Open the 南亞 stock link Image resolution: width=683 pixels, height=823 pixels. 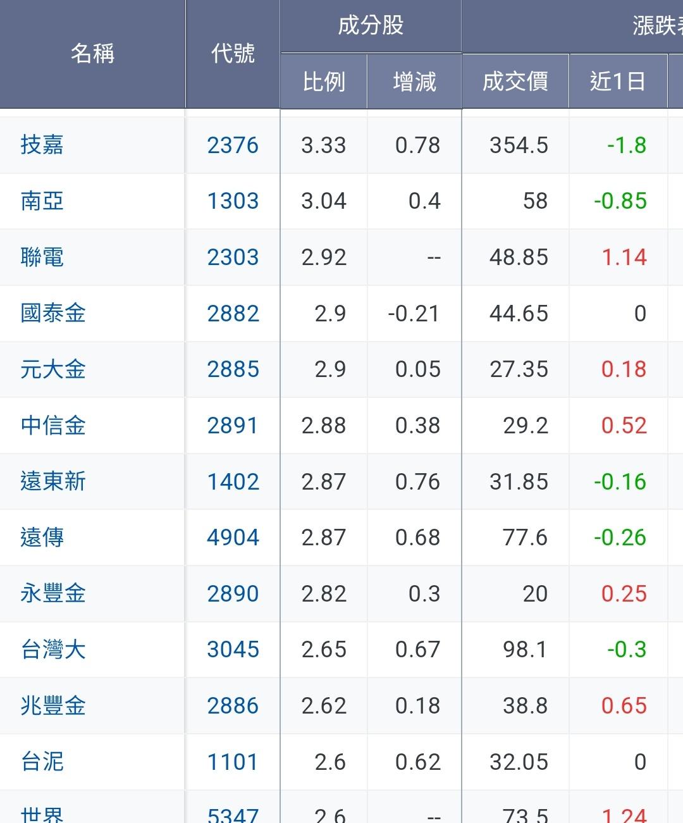pyautogui.click(x=42, y=201)
